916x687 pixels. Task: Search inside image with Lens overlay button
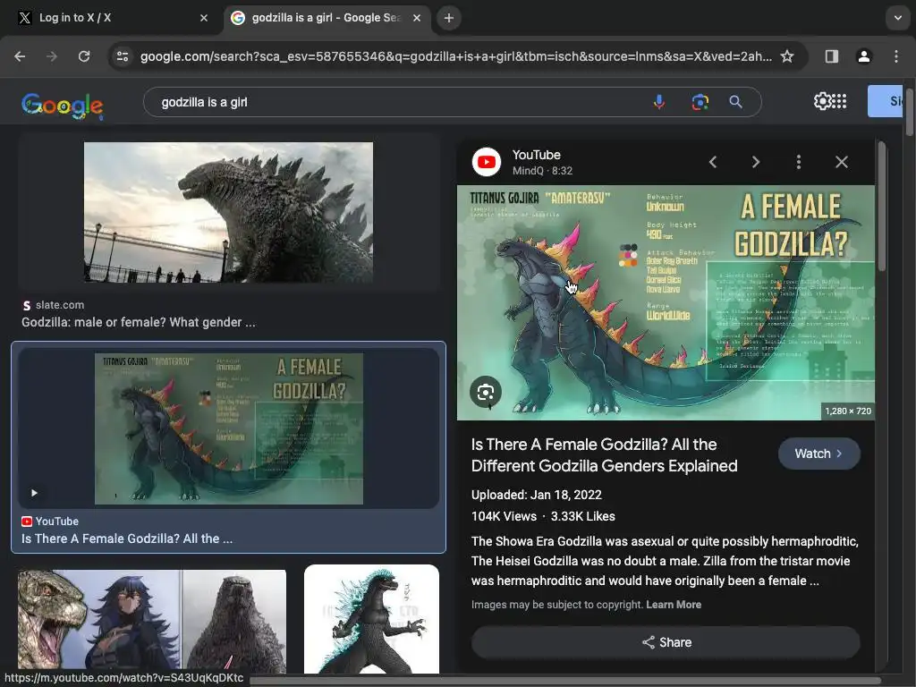click(486, 392)
